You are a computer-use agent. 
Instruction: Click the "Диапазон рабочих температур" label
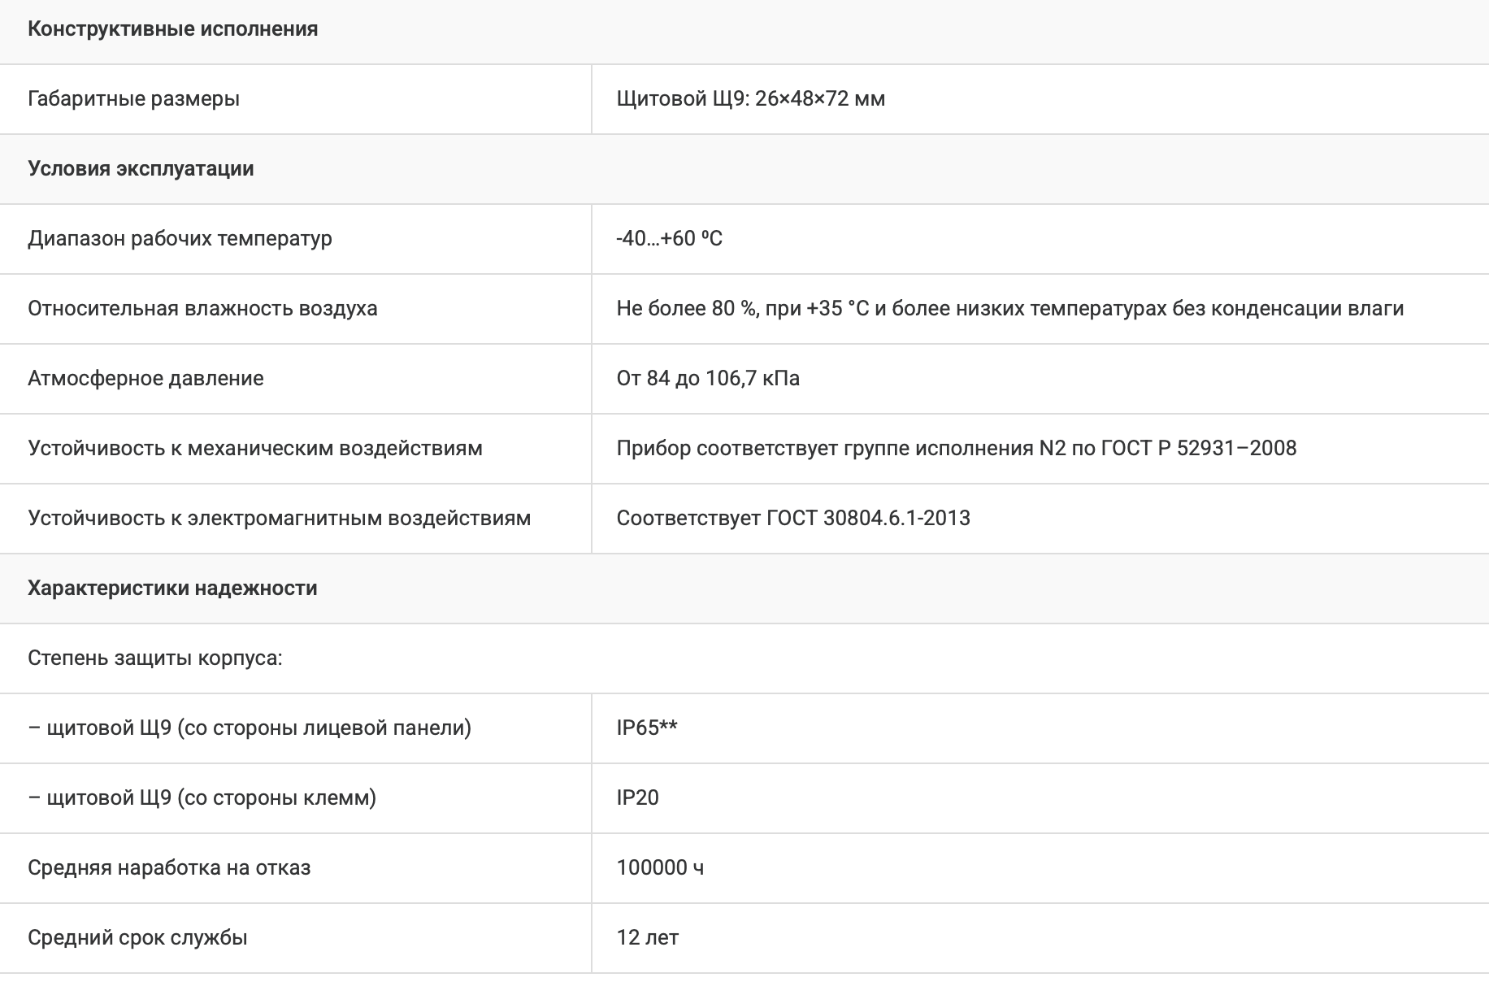(180, 239)
